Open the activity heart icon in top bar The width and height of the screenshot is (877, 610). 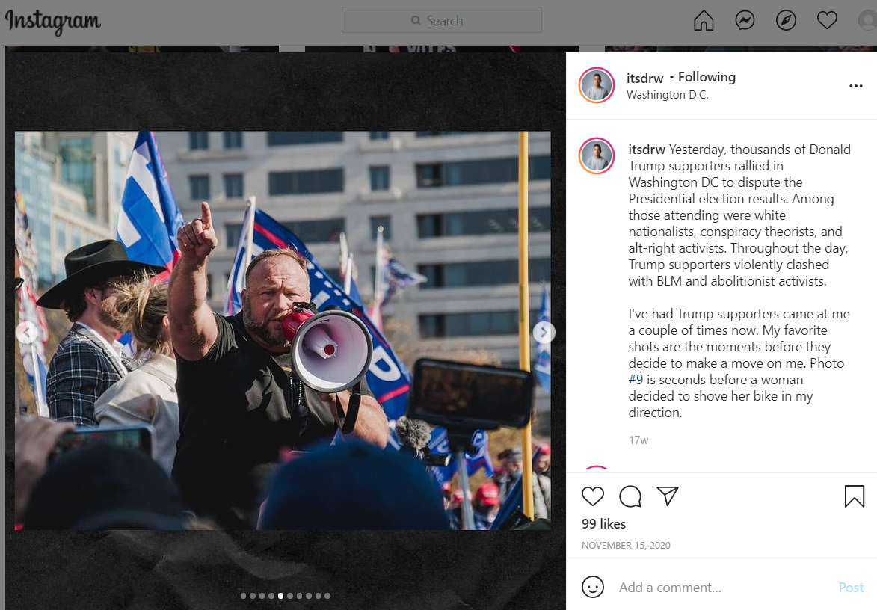(x=827, y=21)
